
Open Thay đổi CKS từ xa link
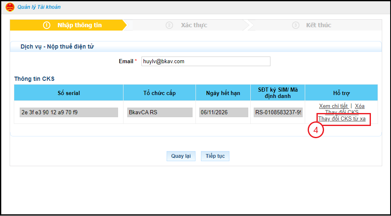[342, 119]
